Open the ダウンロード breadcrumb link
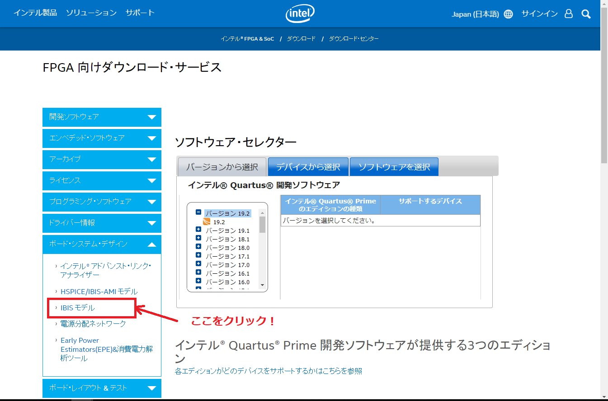 coord(301,39)
